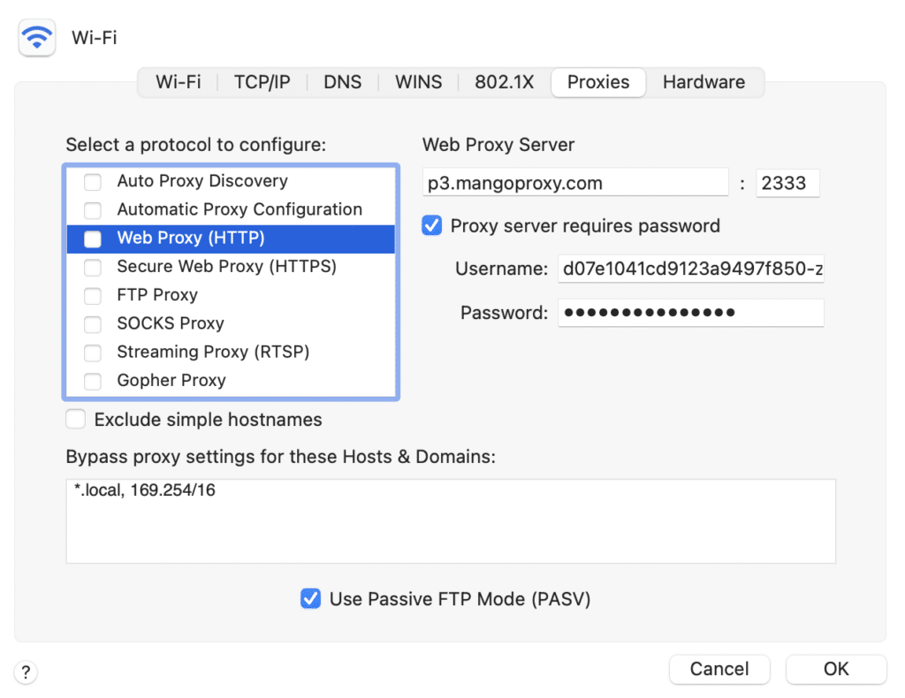Confirm settings with the OK button
Image resolution: width=905 pixels, height=698 pixels.
pyautogui.click(x=836, y=669)
